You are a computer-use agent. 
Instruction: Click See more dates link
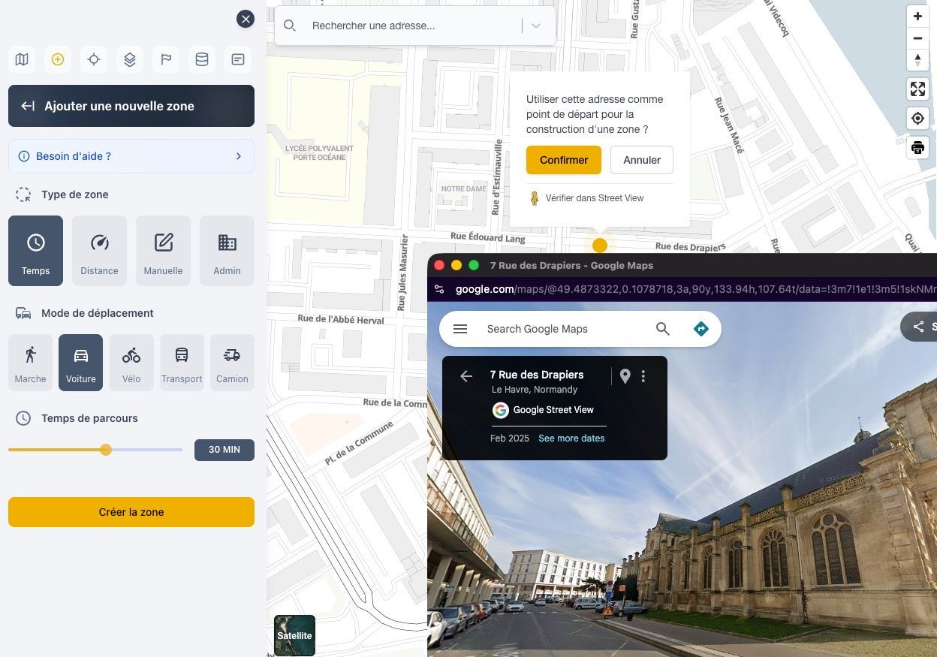(x=571, y=439)
